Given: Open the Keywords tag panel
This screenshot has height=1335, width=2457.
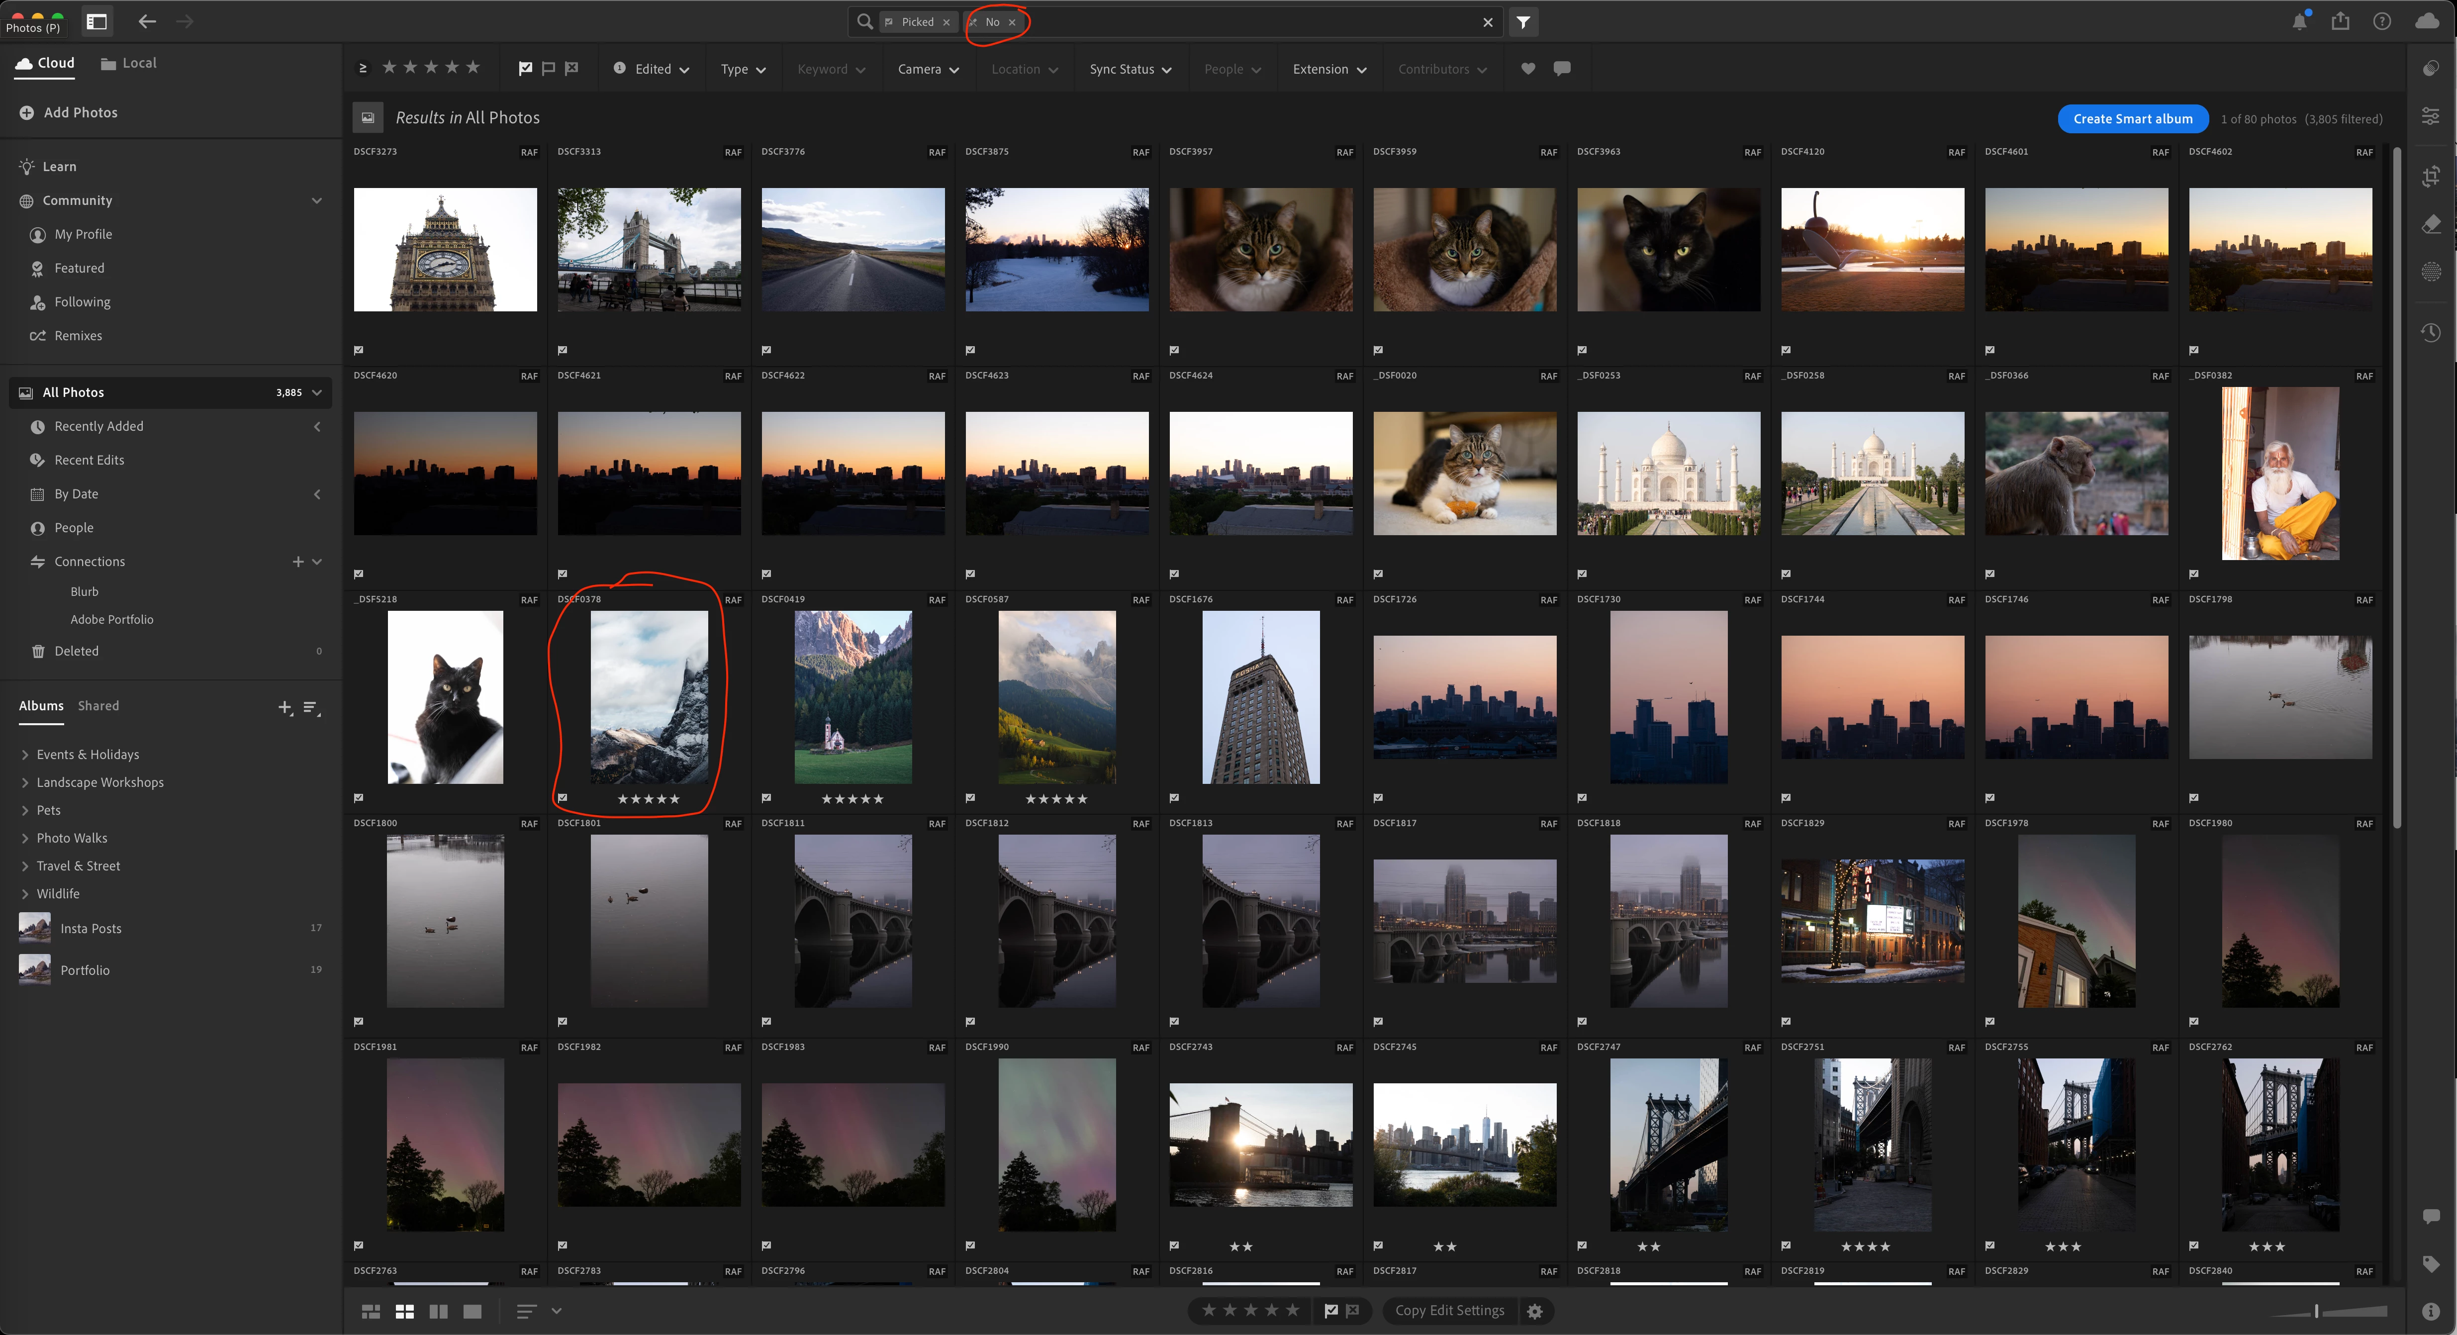Looking at the screenshot, I should point(2430,1263).
